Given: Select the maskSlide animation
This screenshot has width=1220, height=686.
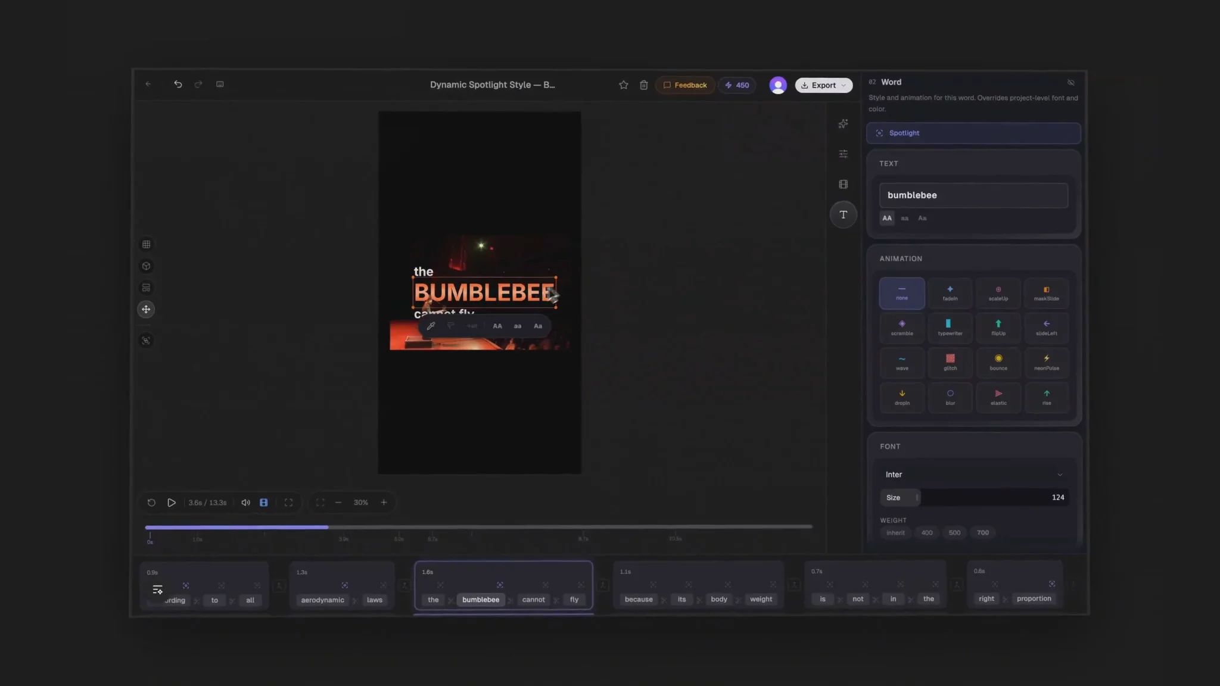Looking at the screenshot, I should pyautogui.click(x=1047, y=293).
